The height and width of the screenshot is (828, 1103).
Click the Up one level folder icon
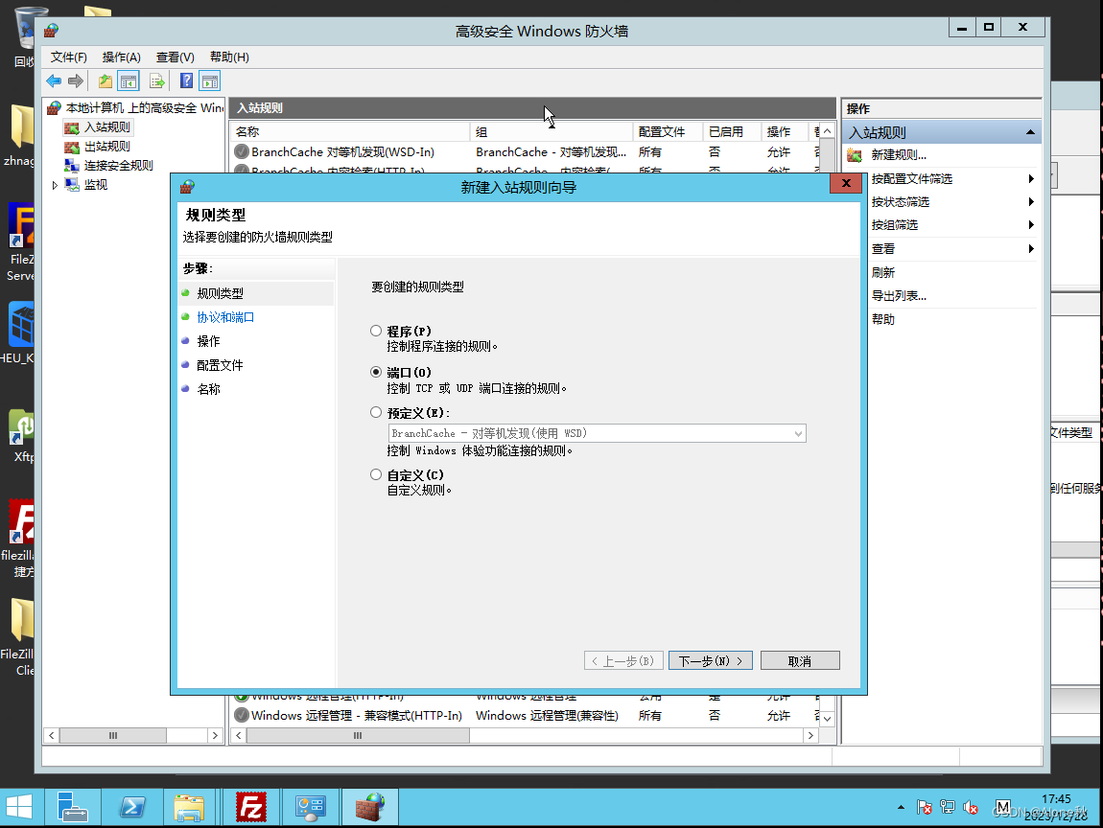point(105,80)
